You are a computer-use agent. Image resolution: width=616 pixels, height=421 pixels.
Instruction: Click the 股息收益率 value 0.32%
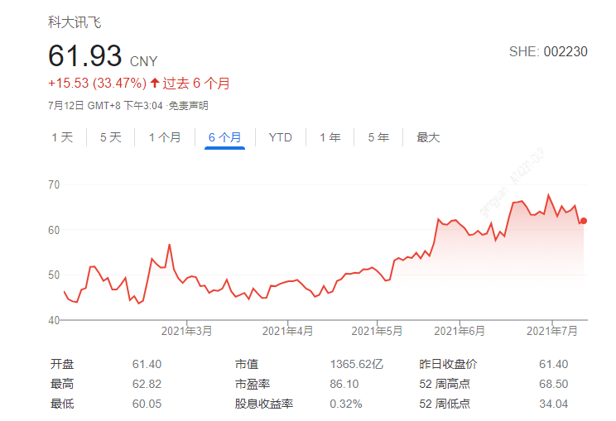point(346,404)
